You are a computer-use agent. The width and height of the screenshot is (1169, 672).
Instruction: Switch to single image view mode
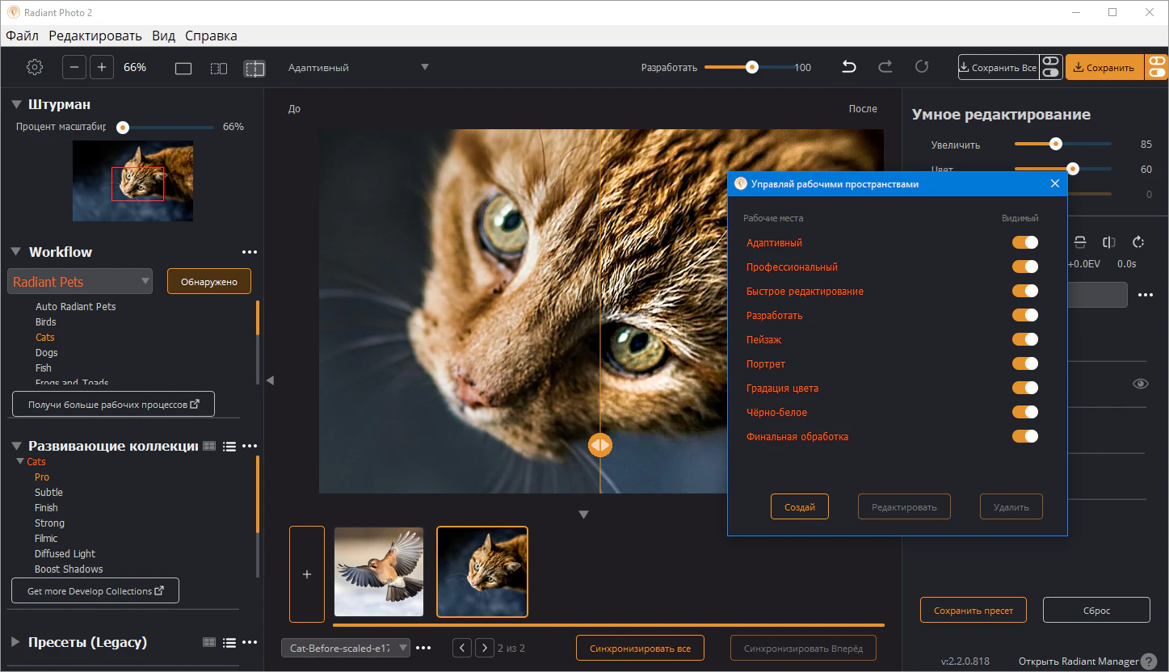click(x=183, y=69)
